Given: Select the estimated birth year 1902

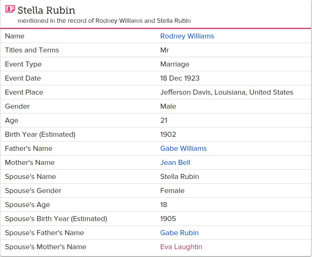Looking at the screenshot, I should click(x=168, y=134).
